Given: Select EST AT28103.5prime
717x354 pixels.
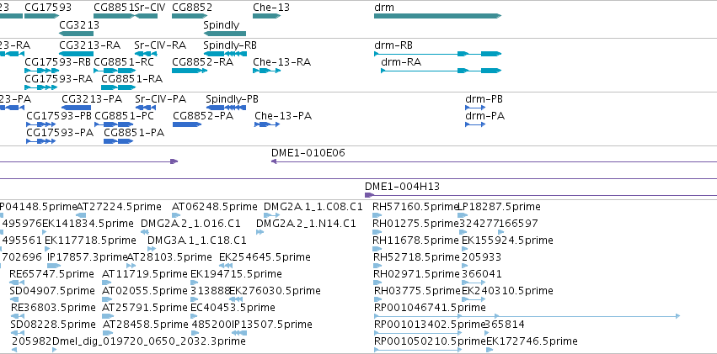Looking at the screenshot, I should coord(169,256).
